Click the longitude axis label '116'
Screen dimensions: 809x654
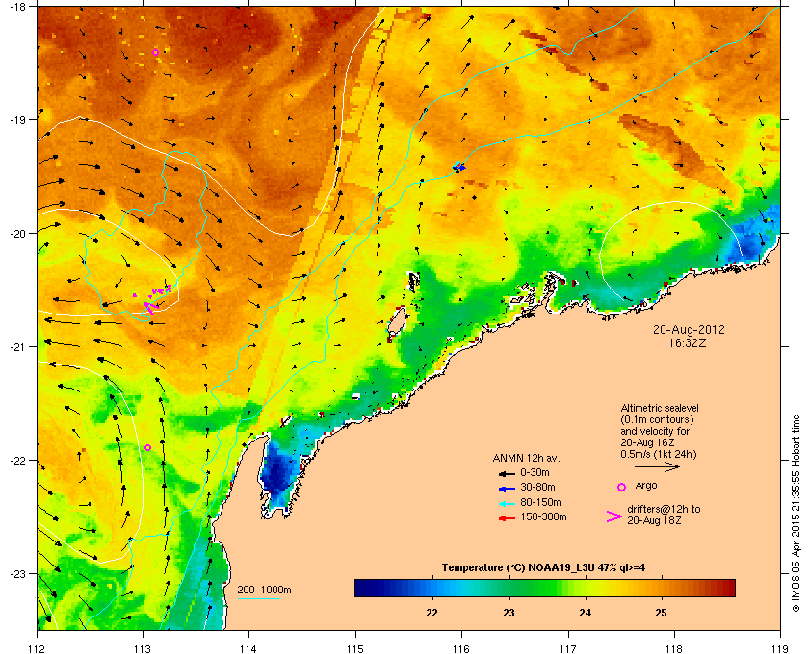pyautogui.click(x=461, y=648)
